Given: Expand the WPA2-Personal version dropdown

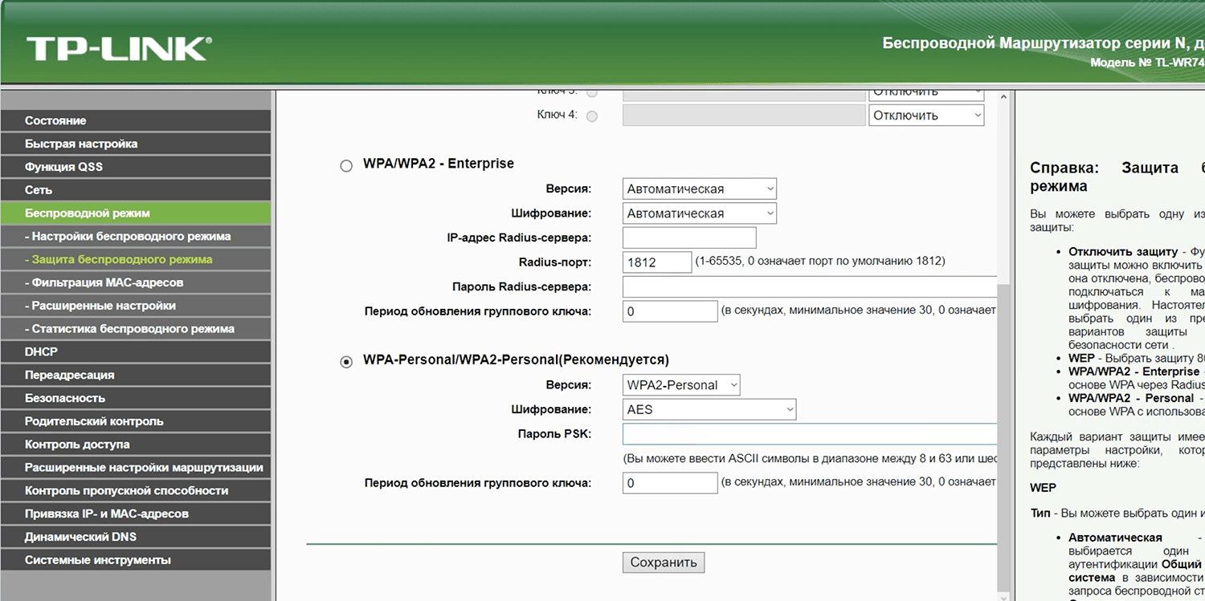Looking at the screenshot, I should point(680,385).
